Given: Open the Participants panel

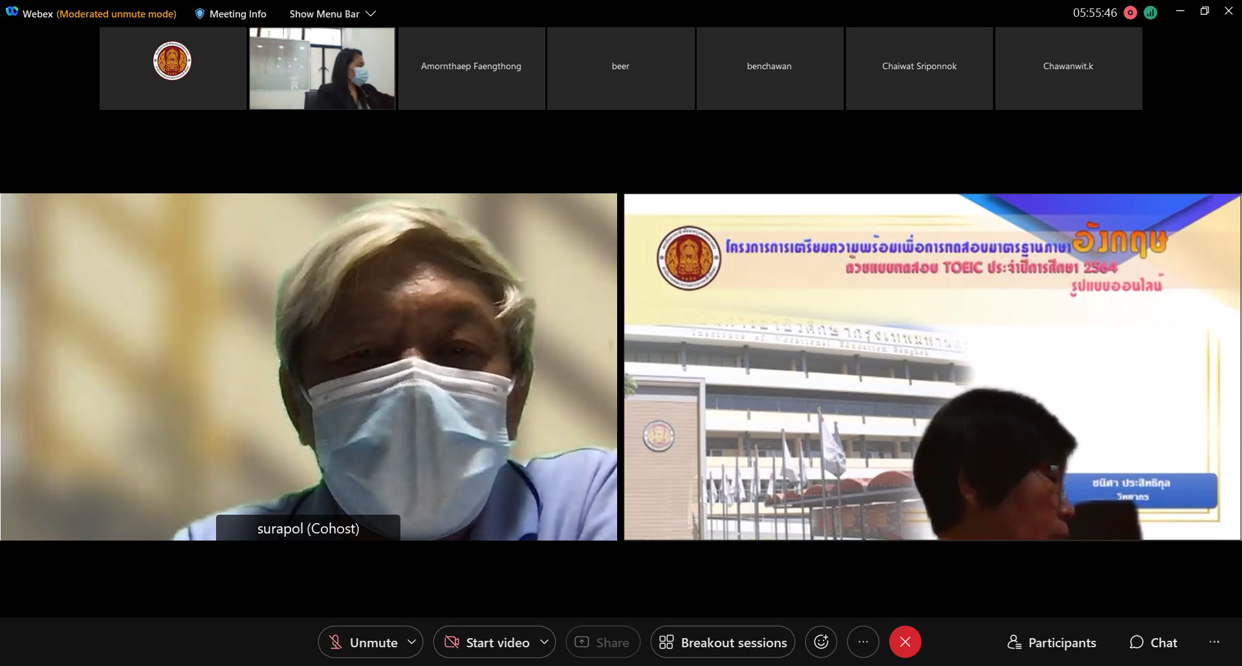Looking at the screenshot, I should 1052,643.
